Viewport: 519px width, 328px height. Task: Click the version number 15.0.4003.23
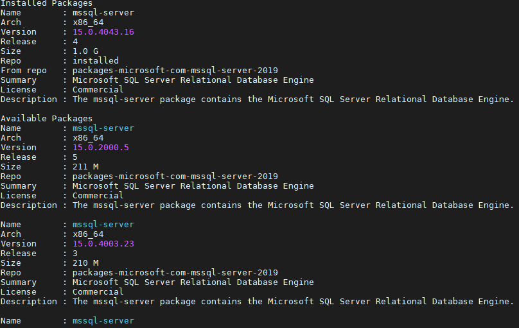[x=103, y=244]
